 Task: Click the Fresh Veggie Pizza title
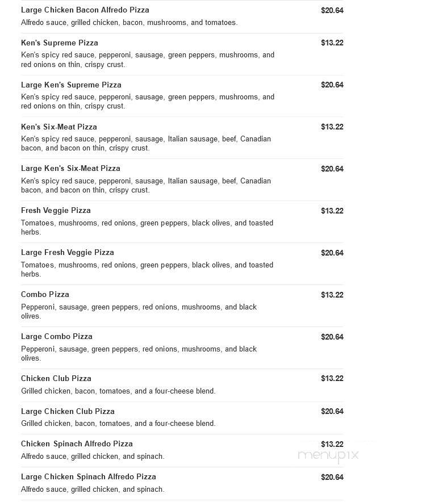56,211
